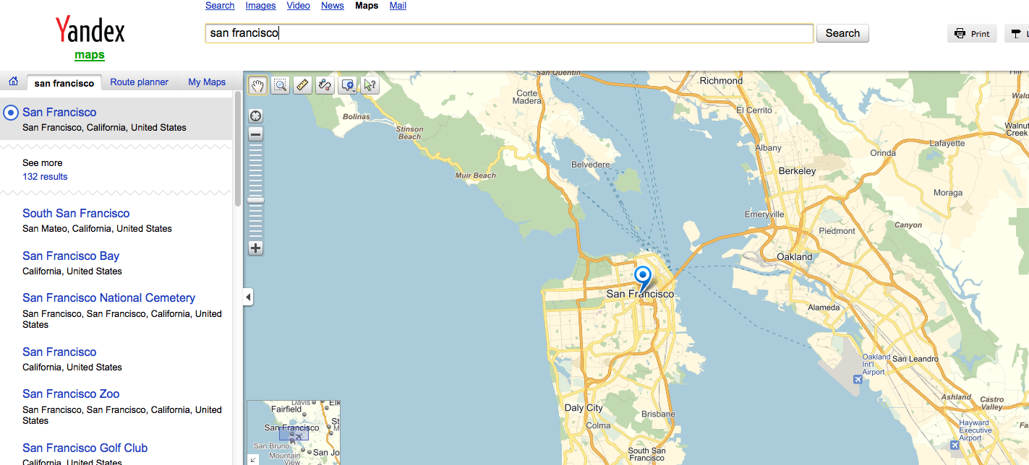The height and width of the screenshot is (465, 1029).
Task: Collapse the search results sidebar
Action: pyautogui.click(x=247, y=296)
